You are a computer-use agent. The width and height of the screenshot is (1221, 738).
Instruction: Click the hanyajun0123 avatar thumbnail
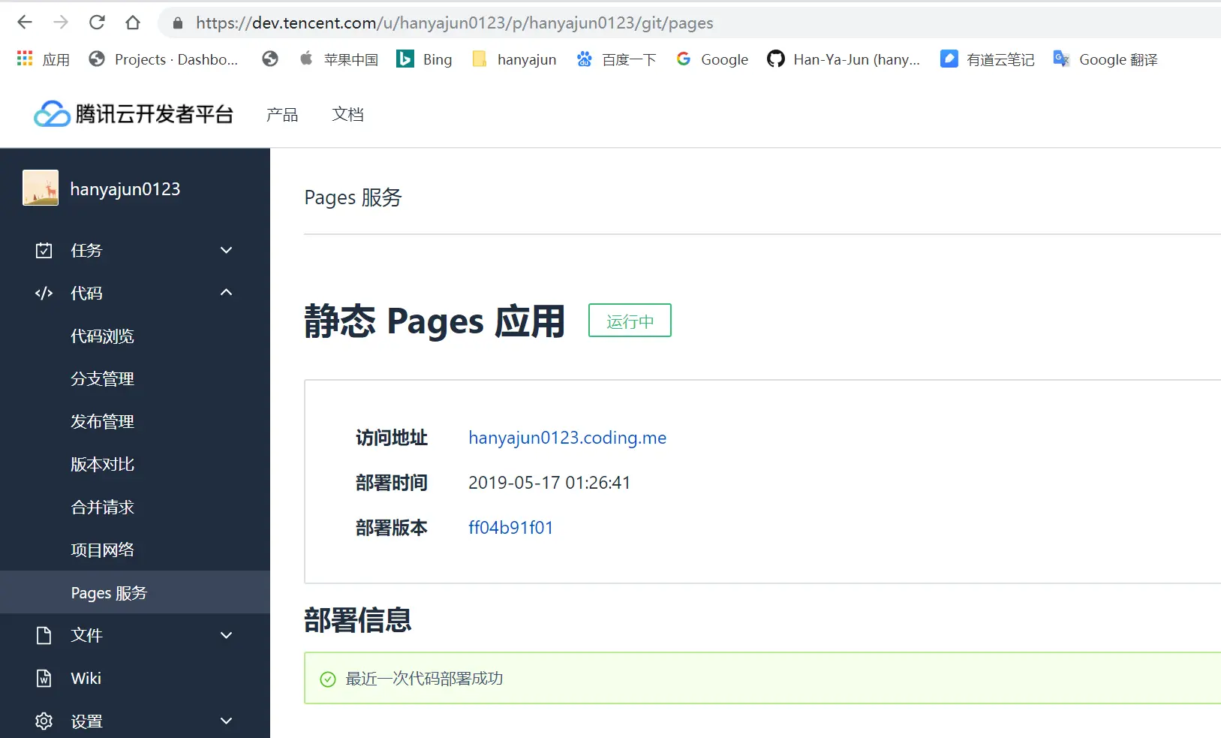(x=41, y=188)
